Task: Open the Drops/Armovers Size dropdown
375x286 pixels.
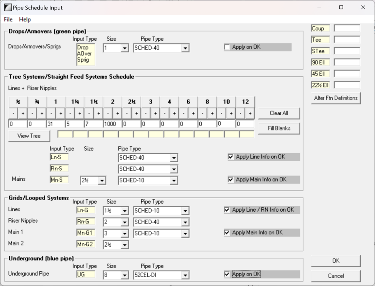Action: tap(125, 48)
